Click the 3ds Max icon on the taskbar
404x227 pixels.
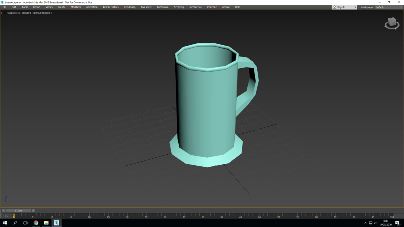[56, 223]
